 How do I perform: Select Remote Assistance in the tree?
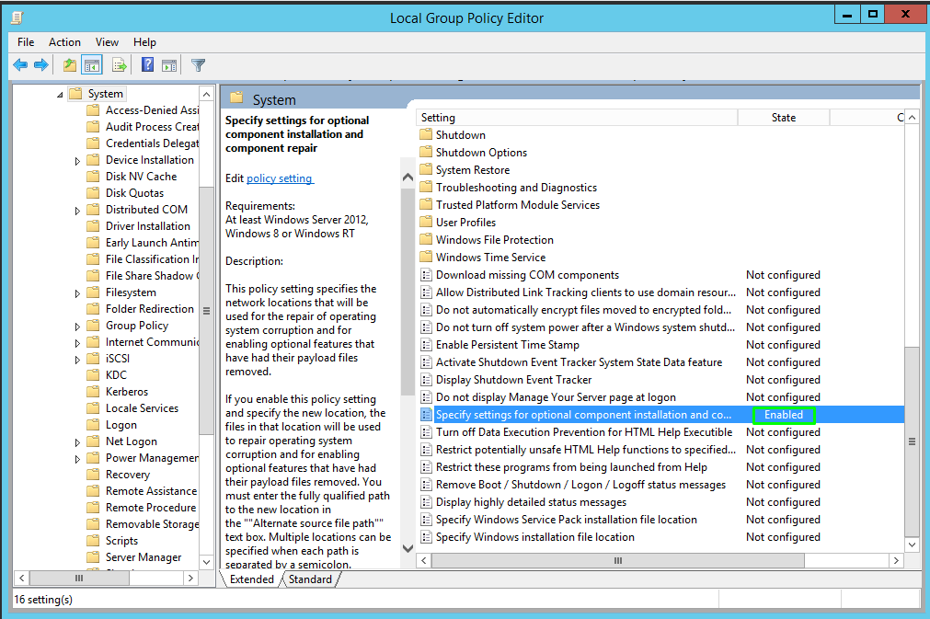point(151,491)
